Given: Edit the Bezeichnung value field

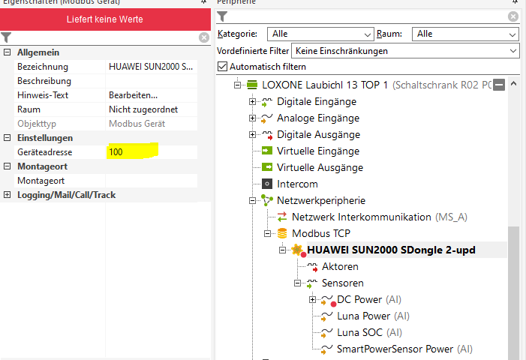Looking at the screenshot, I should pos(152,67).
